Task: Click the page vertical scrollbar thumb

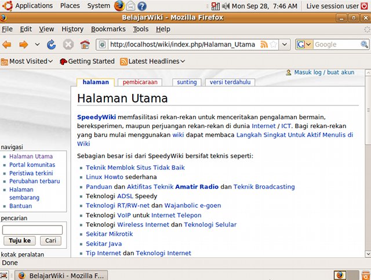Action: (368, 111)
